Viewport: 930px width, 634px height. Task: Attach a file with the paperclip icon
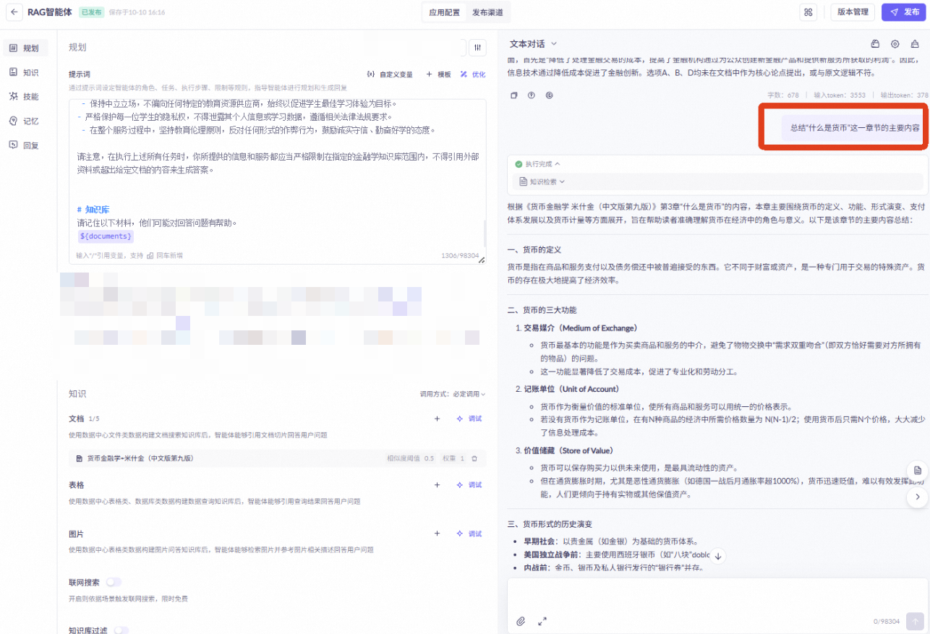click(520, 621)
